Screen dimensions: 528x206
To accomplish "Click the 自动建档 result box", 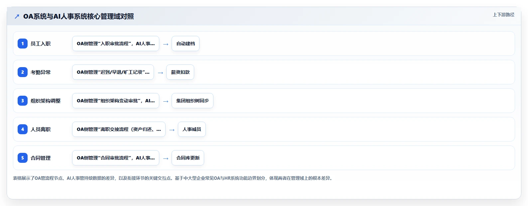I will (186, 44).
